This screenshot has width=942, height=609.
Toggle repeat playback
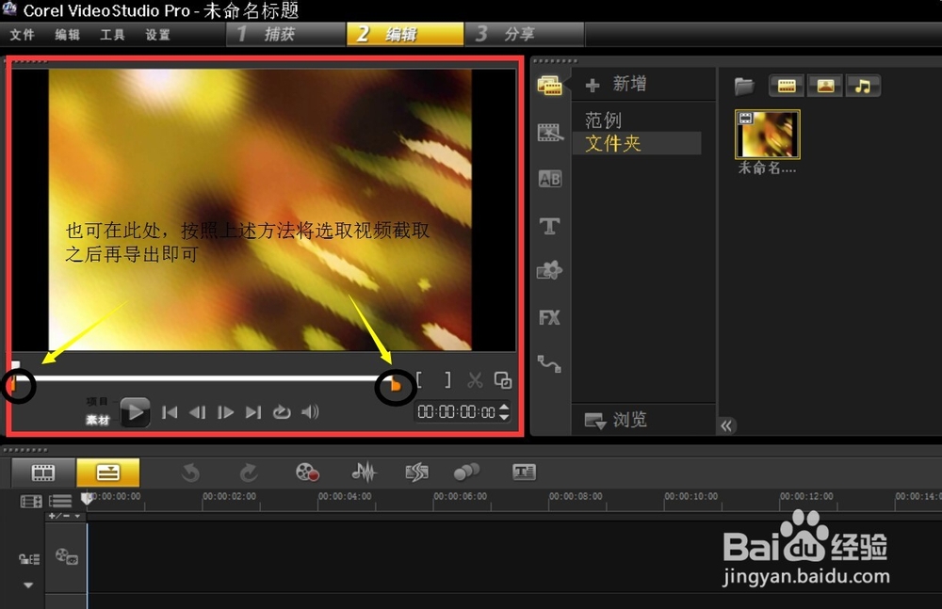coord(281,412)
